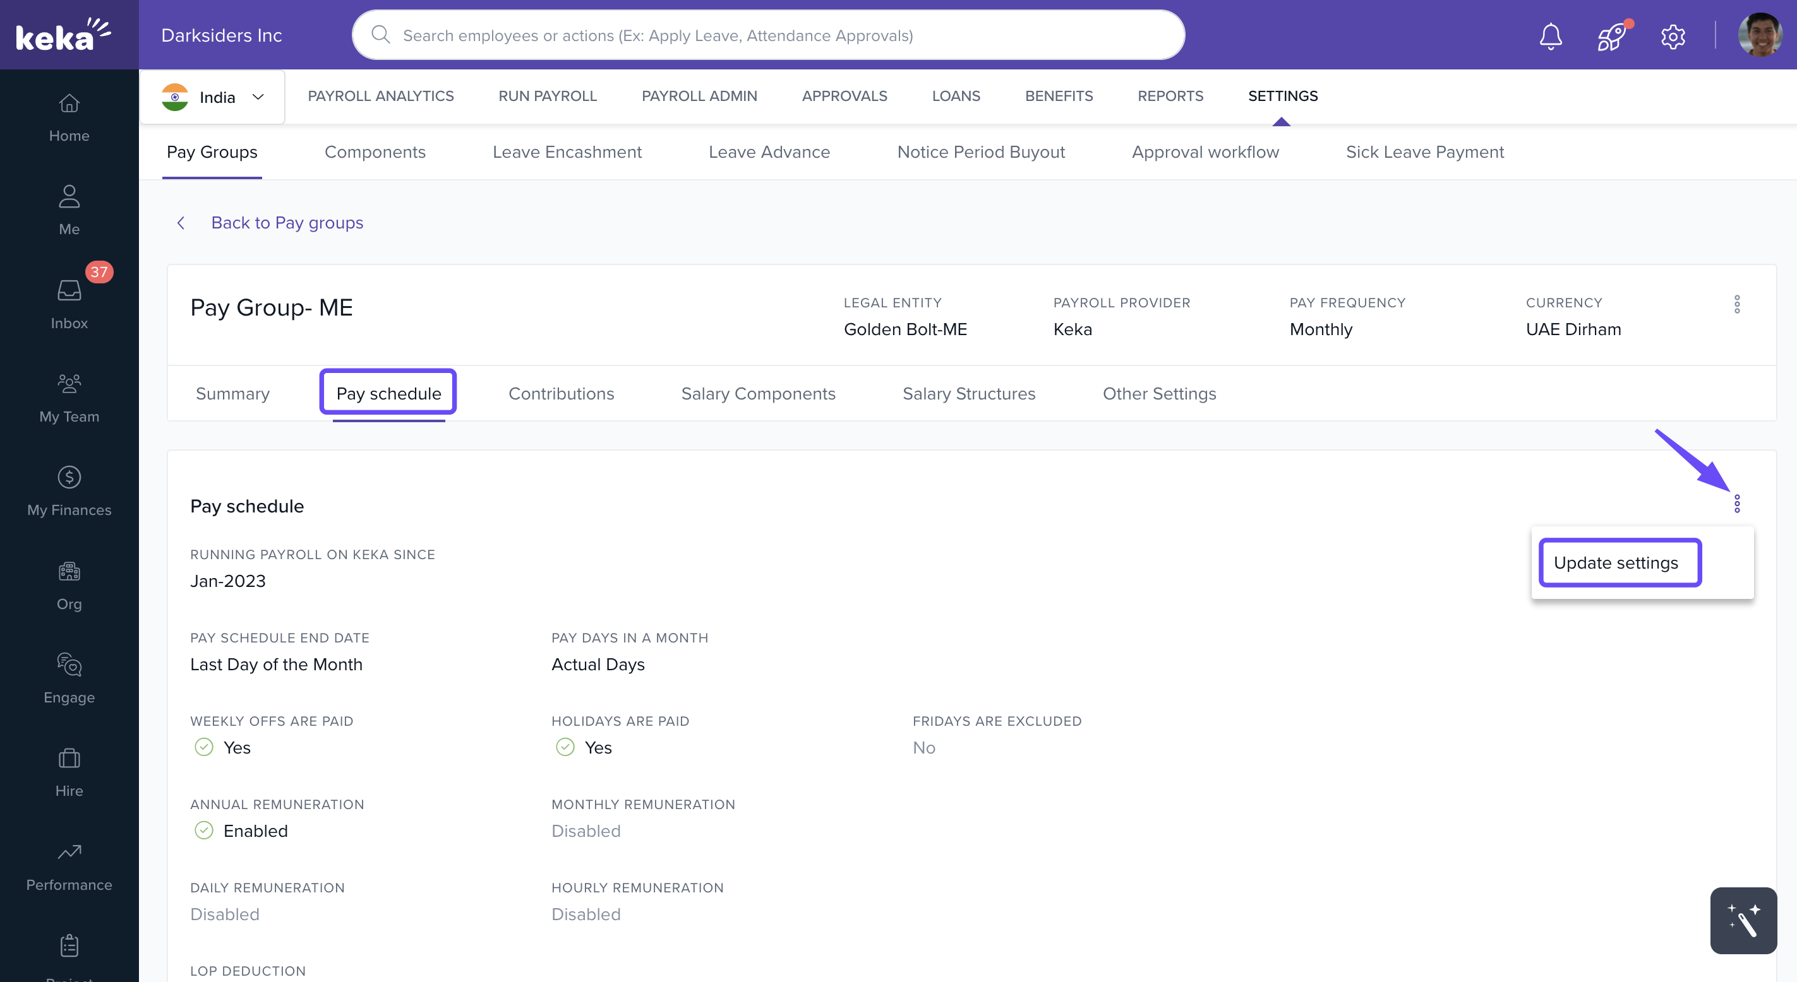Open the settings gear icon

[x=1672, y=35]
